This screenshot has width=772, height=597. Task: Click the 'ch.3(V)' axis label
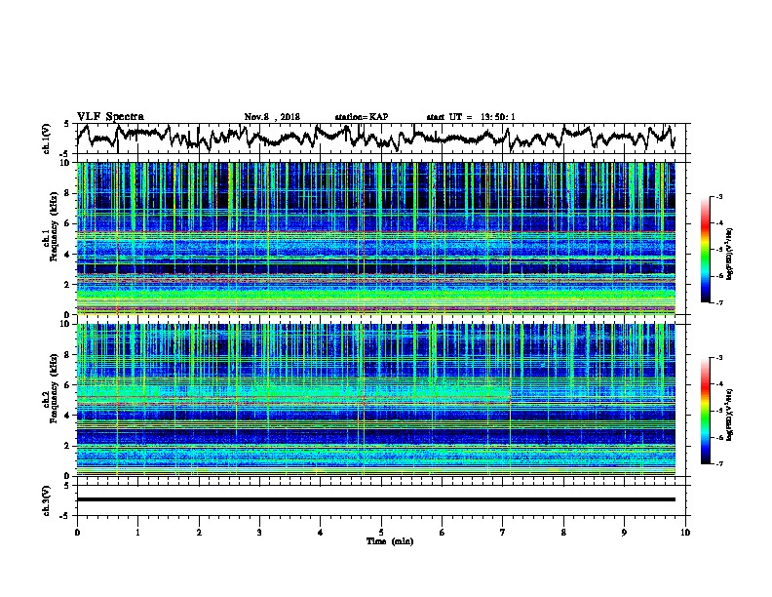click(47, 500)
